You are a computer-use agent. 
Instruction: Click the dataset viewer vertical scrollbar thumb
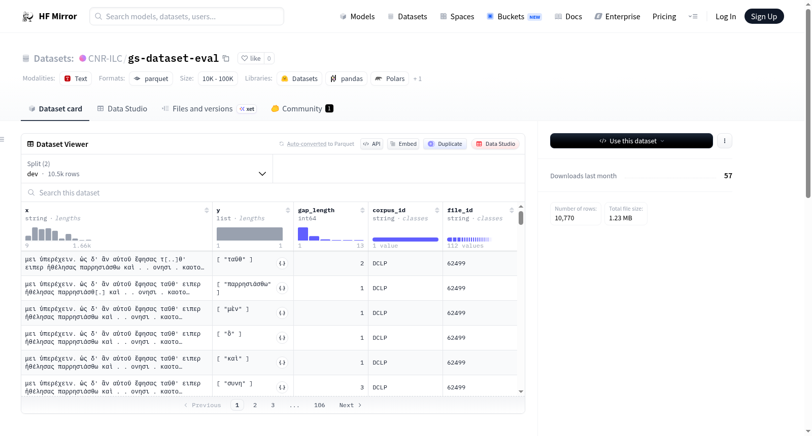(521, 218)
